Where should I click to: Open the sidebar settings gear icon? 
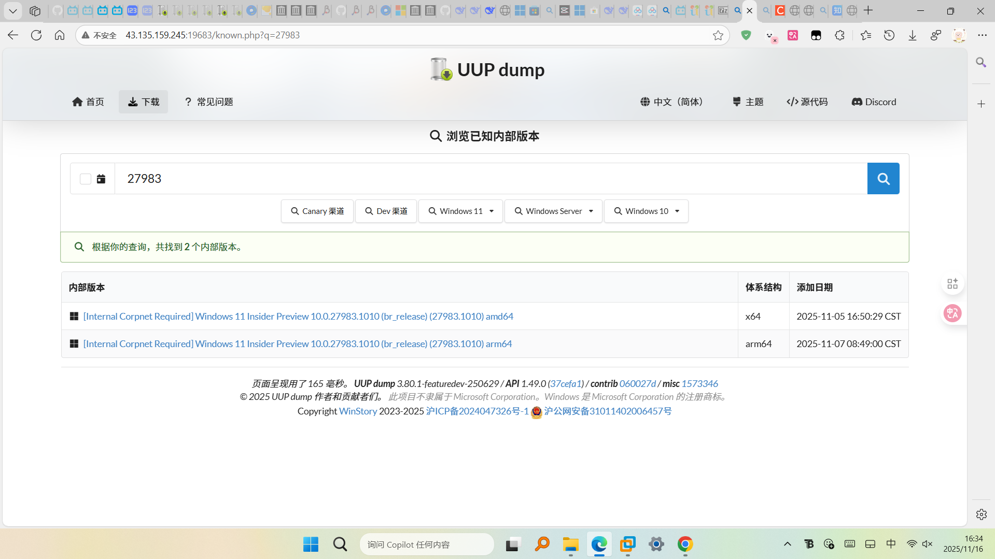(981, 514)
